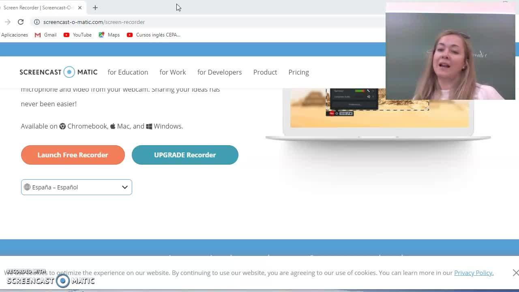Open the Privacy Policy link

pyautogui.click(x=474, y=273)
